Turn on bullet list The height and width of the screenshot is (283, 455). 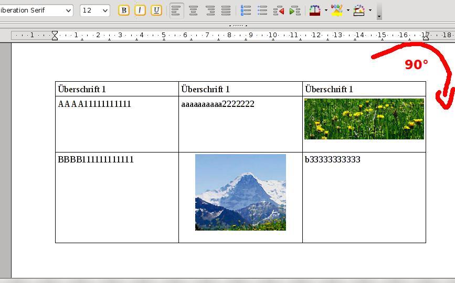(262, 10)
